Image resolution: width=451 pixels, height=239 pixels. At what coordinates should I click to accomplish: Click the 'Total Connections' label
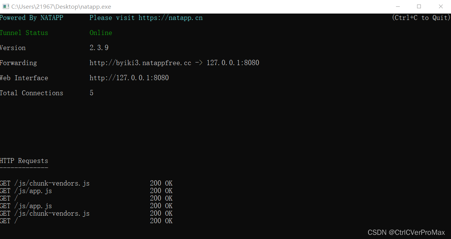pos(31,93)
